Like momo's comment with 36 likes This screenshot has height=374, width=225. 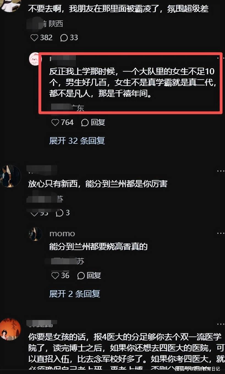coord(55,275)
